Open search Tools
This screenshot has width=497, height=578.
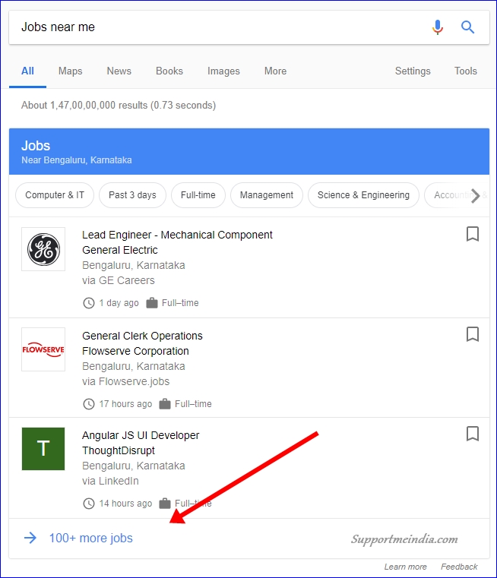point(465,71)
